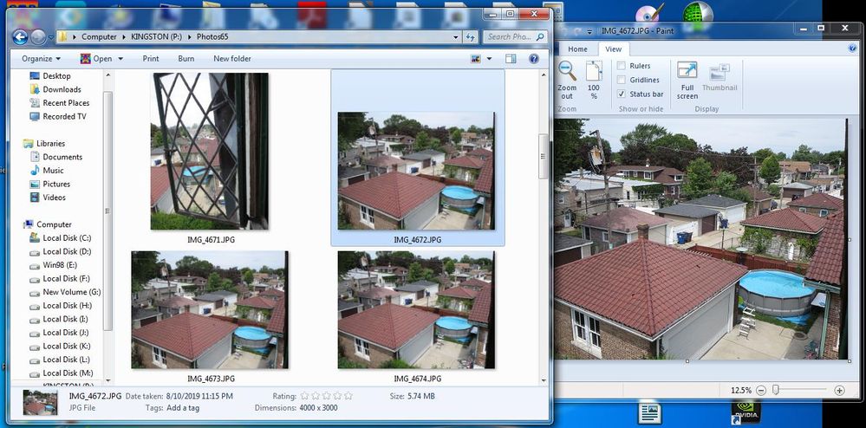Click New folder in Explorer toolbar
866x428 pixels.
point(231,59)
